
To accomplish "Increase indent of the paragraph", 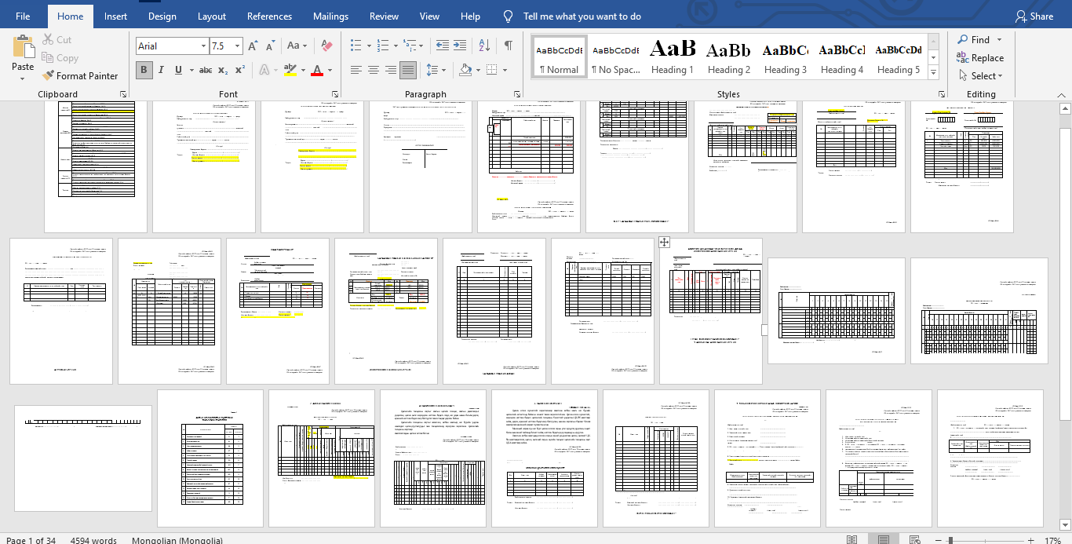I will (461, 46).
